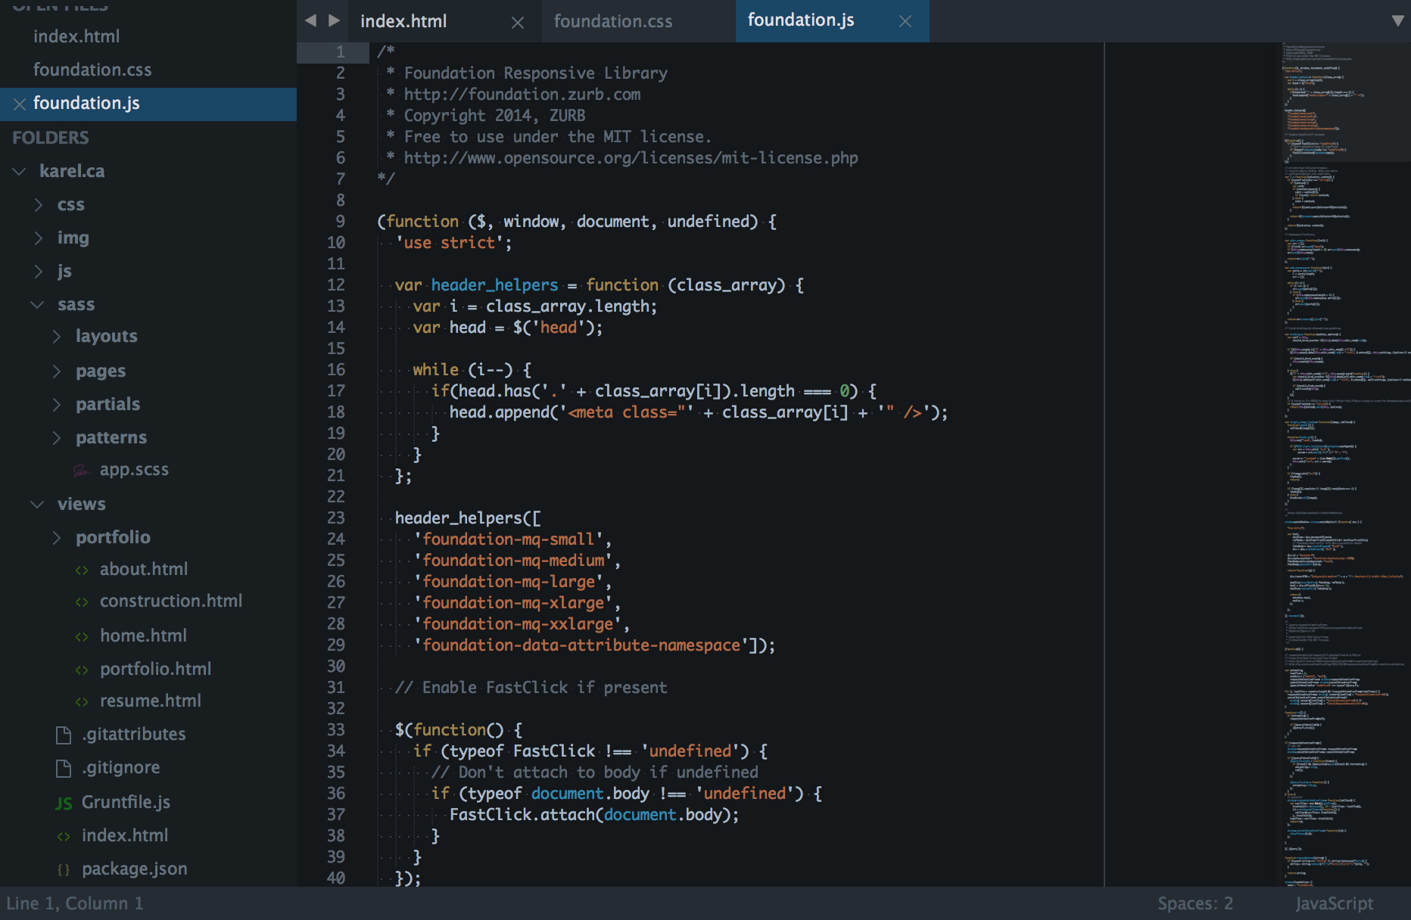Open portfolio.html file
The height and width of the screenshot is (920, 1411).
pyautogui.click(x=155, y=669)
